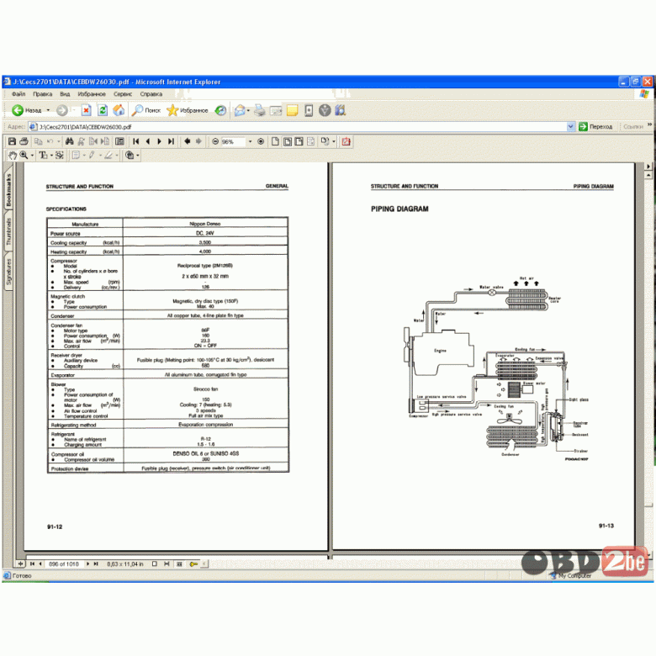This screenshot has height=656, width=656.
Task: Click the status bar first page button
Action: pos(32,564)
